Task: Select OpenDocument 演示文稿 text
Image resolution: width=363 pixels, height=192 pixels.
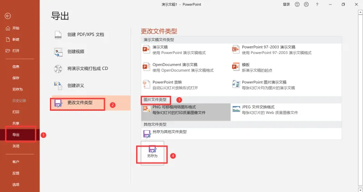Action: tap(175, 64)
